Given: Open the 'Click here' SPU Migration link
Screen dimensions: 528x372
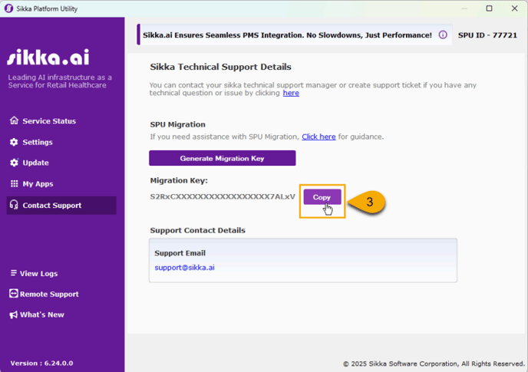Looking at the screenshot, I should [x=318, y=137].
